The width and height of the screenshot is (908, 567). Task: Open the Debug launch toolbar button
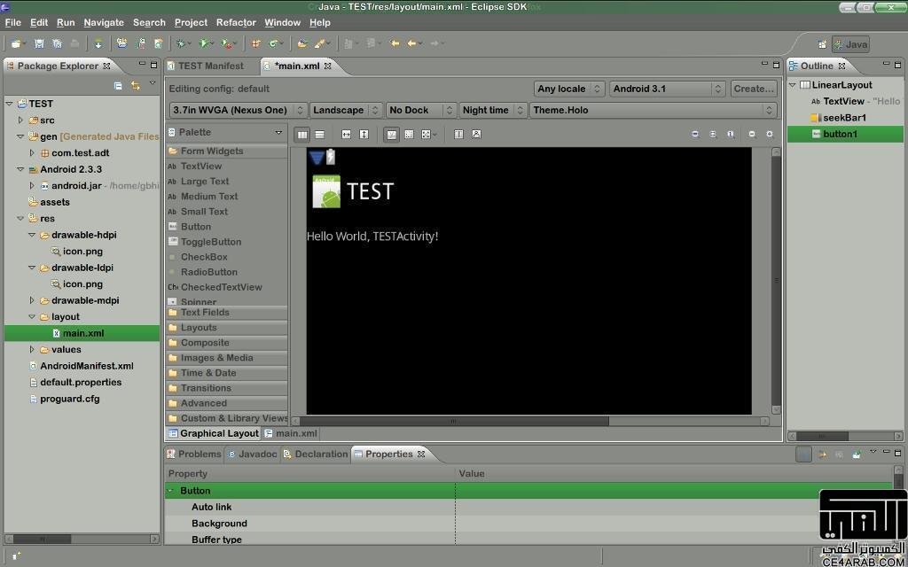[181, 43]
